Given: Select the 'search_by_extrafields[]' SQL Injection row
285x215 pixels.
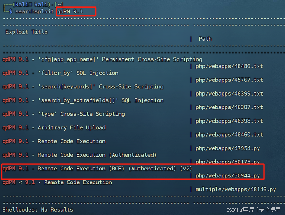Looking at the screenshot, I should tap(83, 100).
